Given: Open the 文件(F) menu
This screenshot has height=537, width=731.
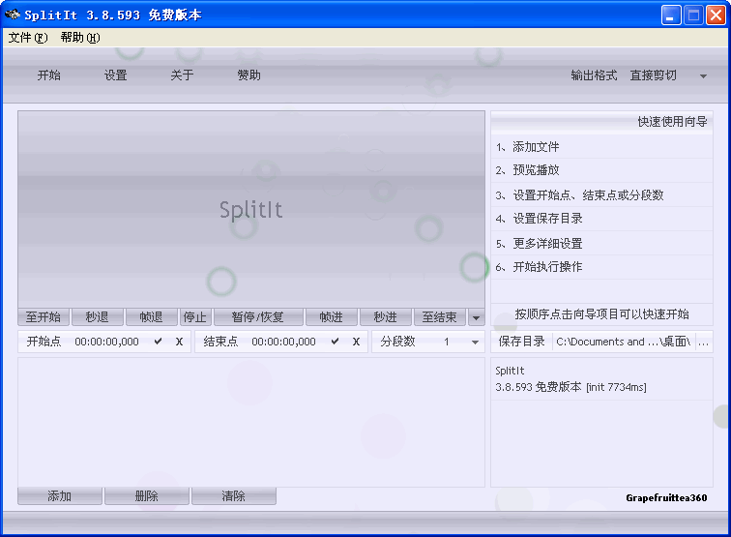Looking at the screenshot, I should pyautogui.click(x=27, y=38).
